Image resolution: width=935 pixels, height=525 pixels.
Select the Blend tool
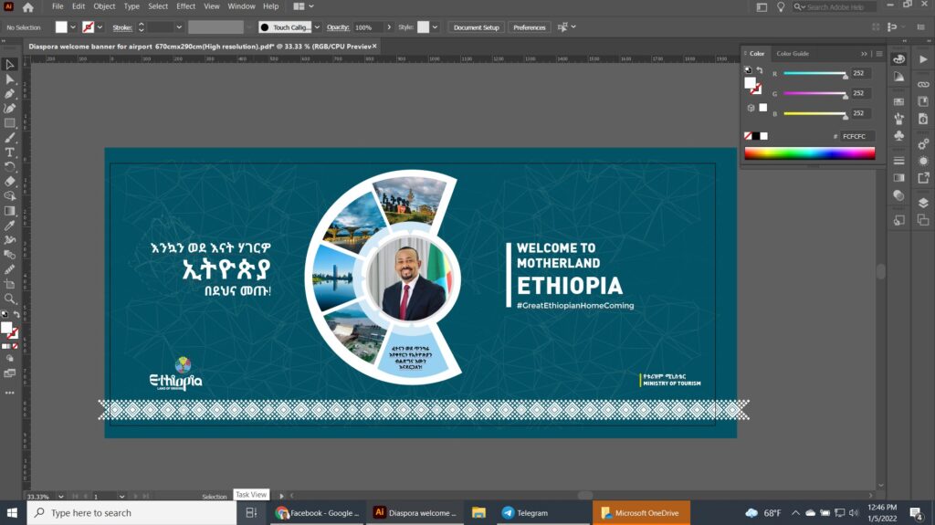pos(9,255)
